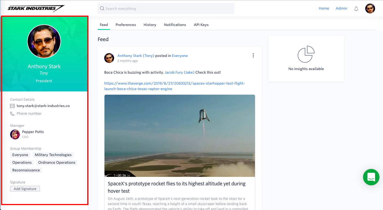Screen dimensions: 383x210
Task: Click the Feed heading
Action: [103, 39]
